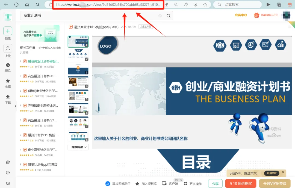Open 收藏 favorites star
The image size is (295, 188).
[x=8, y=84]
